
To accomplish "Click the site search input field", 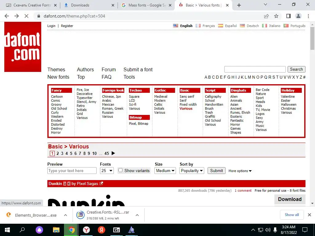I will coord(255,69).
